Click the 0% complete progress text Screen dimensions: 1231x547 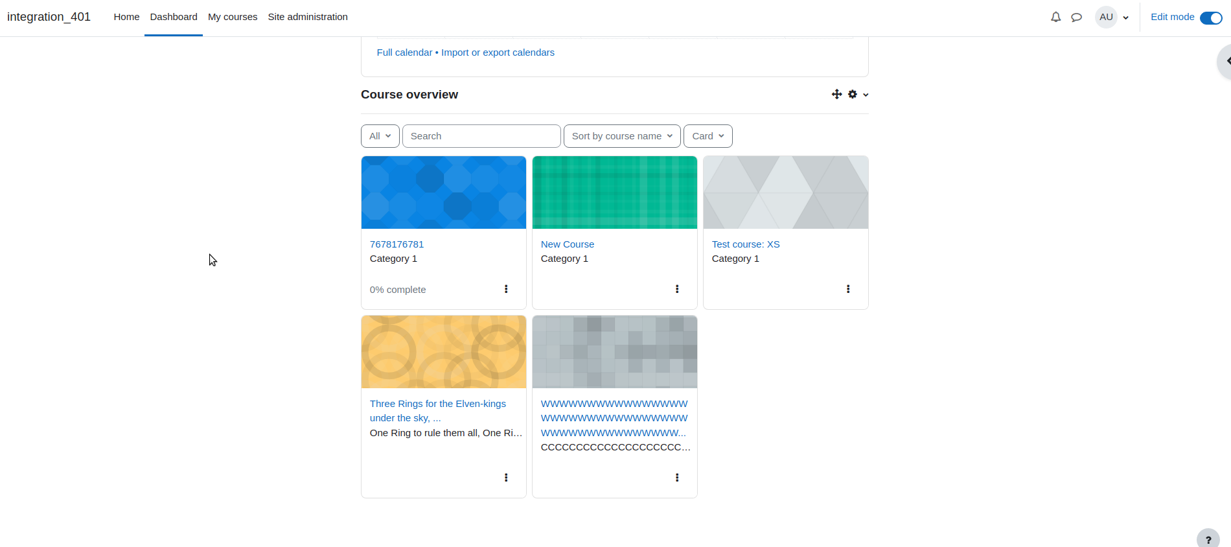[x=398, y=290]
